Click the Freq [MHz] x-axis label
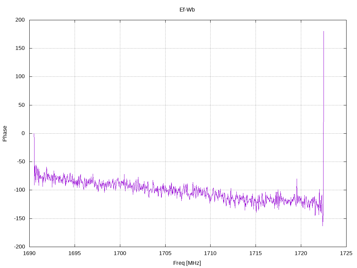The height and width of the screenshot is (268, 357). click(x=187, y=263)
